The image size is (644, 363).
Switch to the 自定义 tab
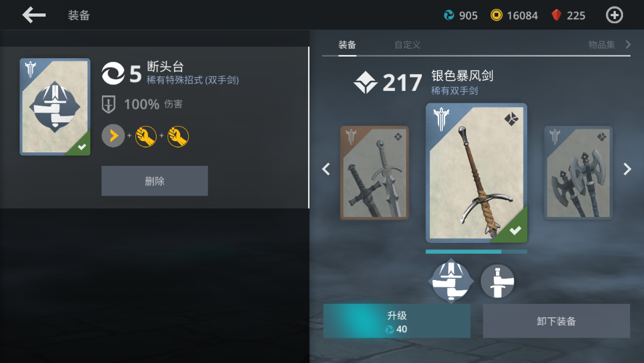coord(407,44)
